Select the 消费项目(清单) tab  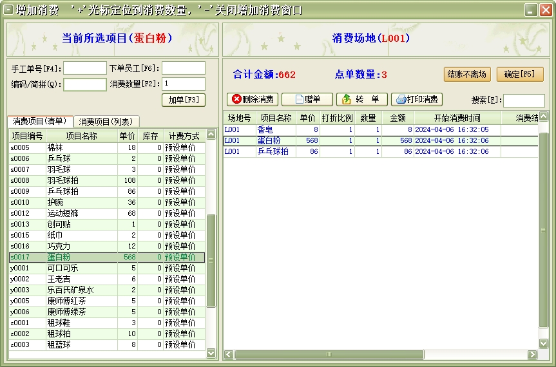pyautogui.click(x=39, y=121)
